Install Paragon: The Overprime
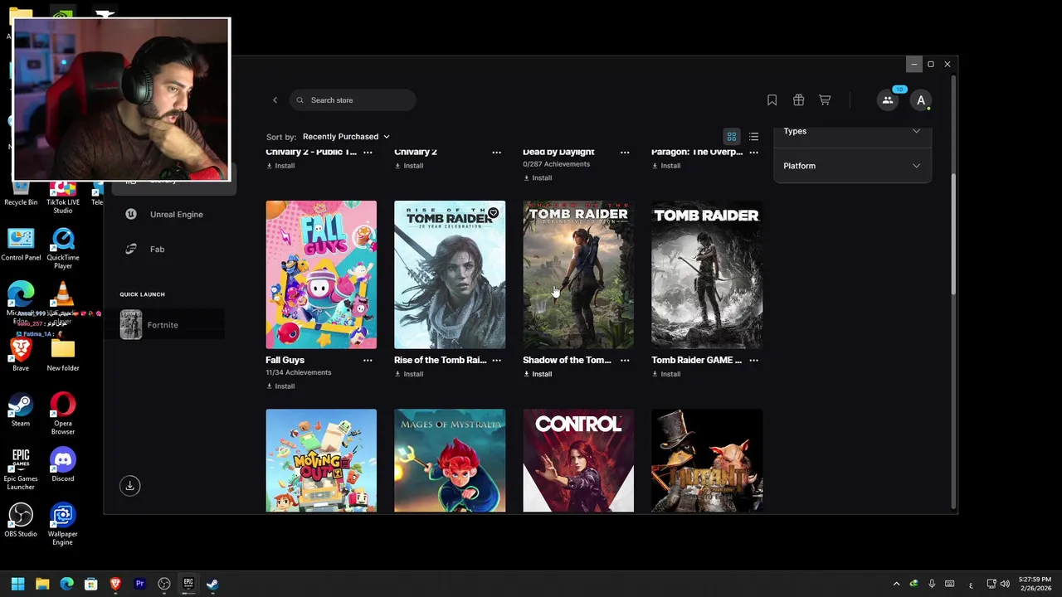The image size is (1062, 597). coord(666,166)
